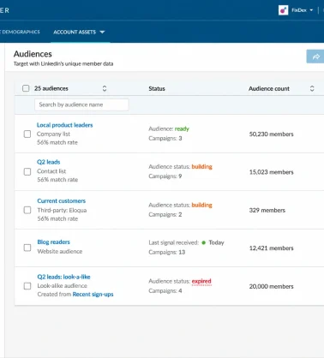Open the Q2 leads: look-a-like audience
Screen dimensions: 324x358
point(63,277)
